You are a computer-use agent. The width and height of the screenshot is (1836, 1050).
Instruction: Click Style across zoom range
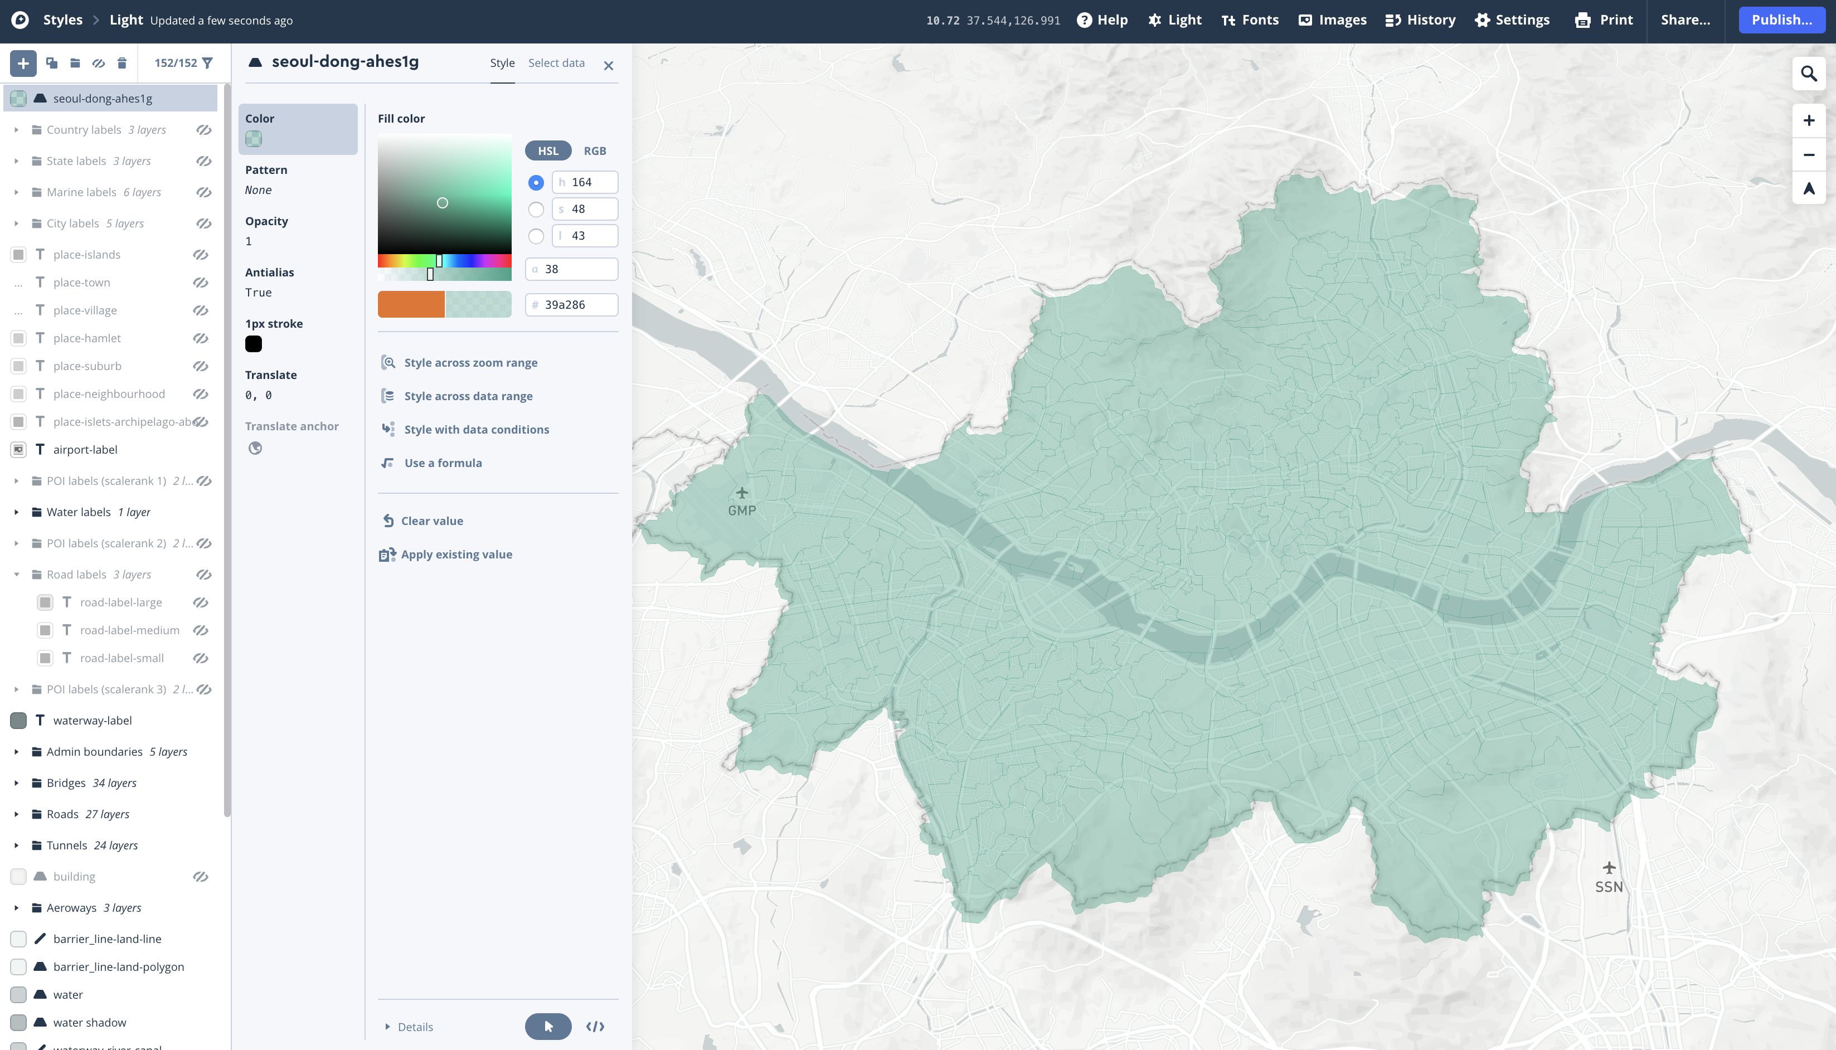click(x=470, y=363)
